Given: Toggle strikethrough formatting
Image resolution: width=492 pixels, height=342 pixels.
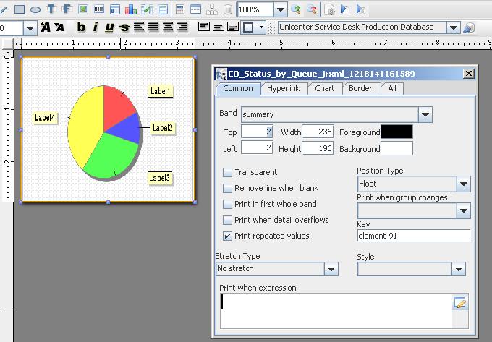Looking at the screenshot, I should tap(124, 27).
